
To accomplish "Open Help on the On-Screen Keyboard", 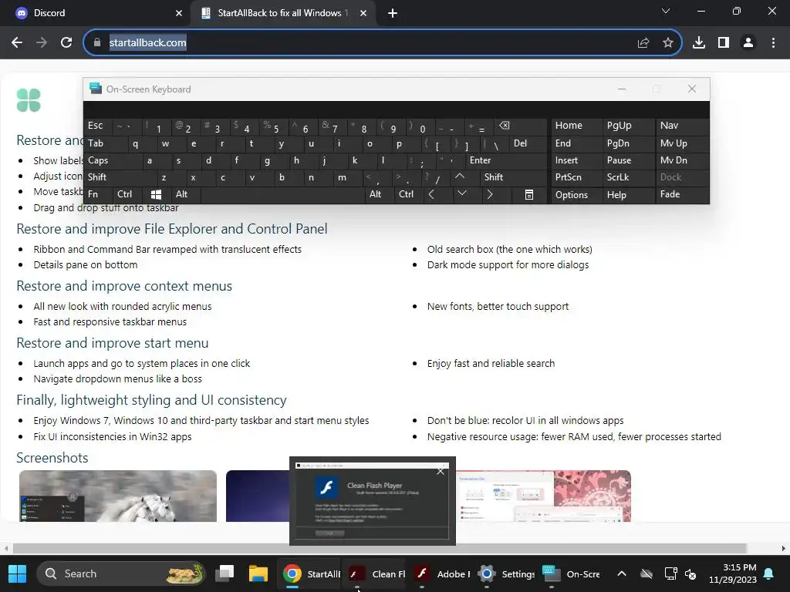I will click(x=628, y=195).
